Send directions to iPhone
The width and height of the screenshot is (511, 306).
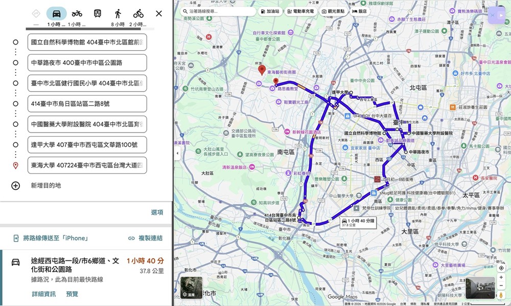coord(51,238)
